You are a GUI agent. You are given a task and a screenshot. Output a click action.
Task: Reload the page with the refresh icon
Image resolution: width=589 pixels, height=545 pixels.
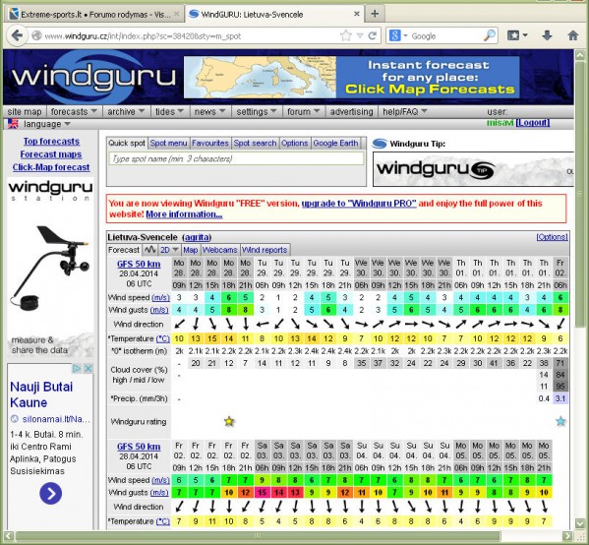pos(373,35)
